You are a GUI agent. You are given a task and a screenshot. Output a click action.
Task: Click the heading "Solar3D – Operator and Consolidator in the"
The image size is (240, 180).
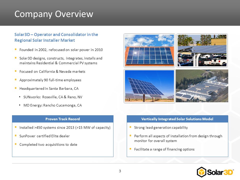coord(56,34)
